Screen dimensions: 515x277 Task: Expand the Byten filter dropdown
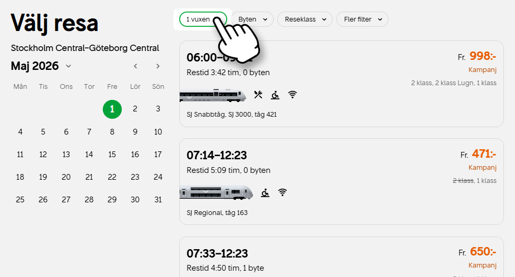pos(252,19)
